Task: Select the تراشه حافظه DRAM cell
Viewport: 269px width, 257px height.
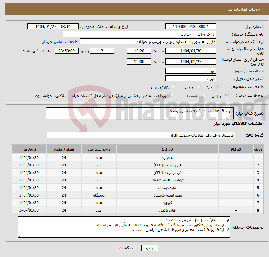Action: pyautogui.click(x=167, y=180)
